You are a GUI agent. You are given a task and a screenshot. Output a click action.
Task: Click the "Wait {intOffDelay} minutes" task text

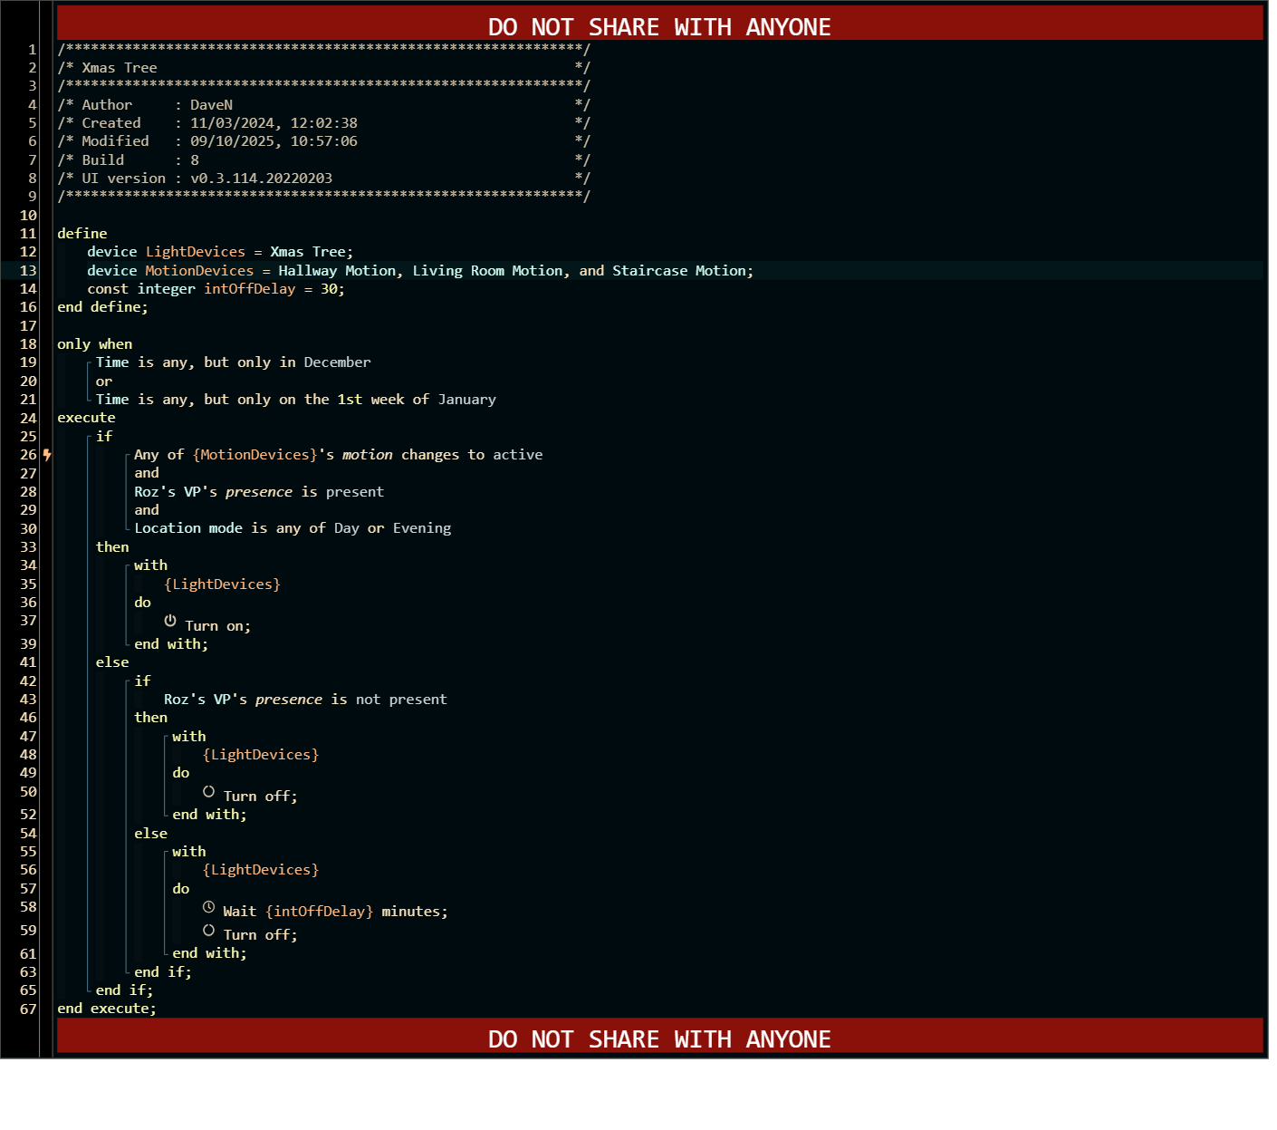pos(335,912)
